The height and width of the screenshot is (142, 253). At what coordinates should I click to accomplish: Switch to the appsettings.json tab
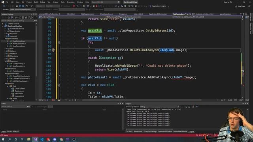pos(225,14)
